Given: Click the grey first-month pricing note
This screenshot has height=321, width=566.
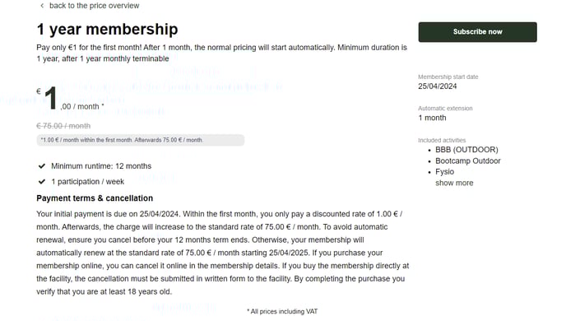Looking at the screenshot, I should (x=141, y=140).
